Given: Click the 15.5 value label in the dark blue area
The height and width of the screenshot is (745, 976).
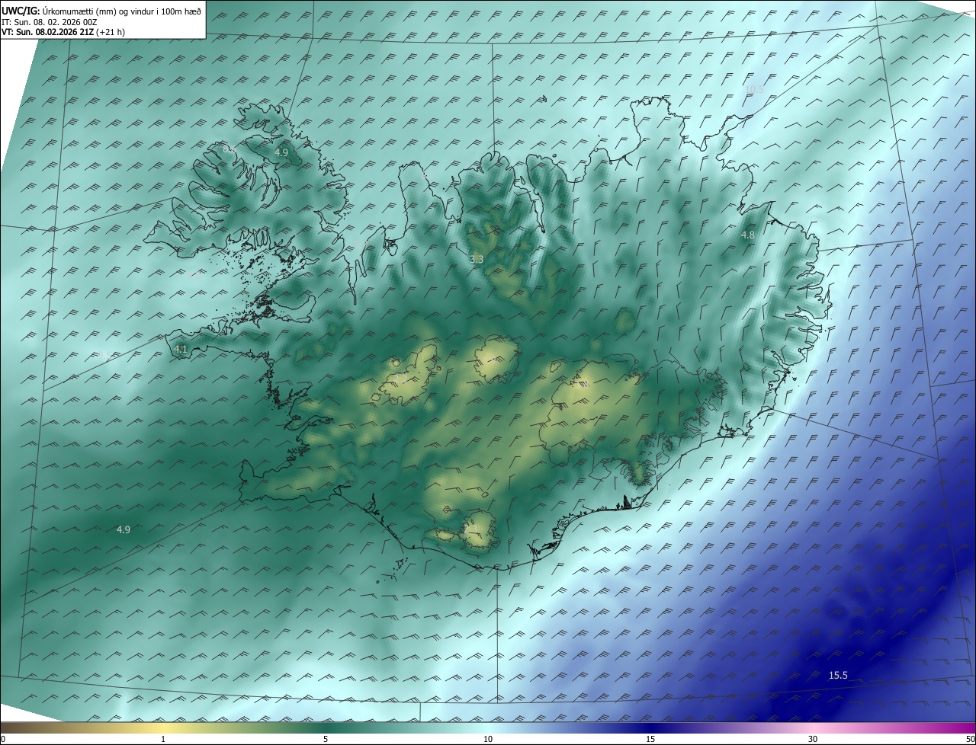Looking at the screenshot, I should point(838,675).
